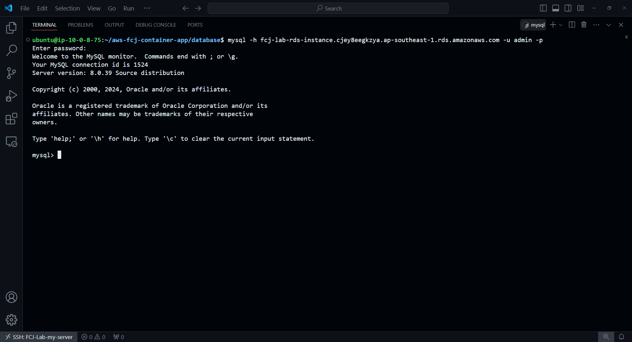The height and width of the screenshot is (342, 632).
Task: Click the RDS hostname in the command
Action: [x=380, y=40]
